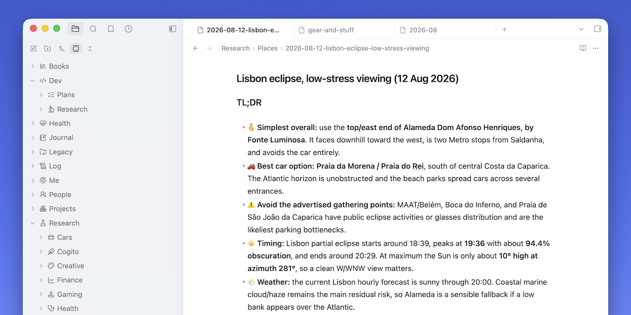Select the Journal folder row
Image resolution: width=631 pixels, height=315 pixels.
tap(103, 137)
